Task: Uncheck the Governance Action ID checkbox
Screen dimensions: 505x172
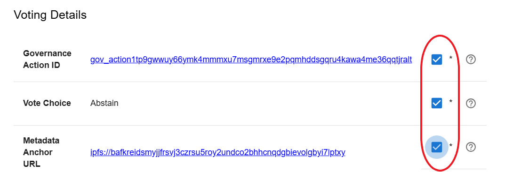Action: 436,60
